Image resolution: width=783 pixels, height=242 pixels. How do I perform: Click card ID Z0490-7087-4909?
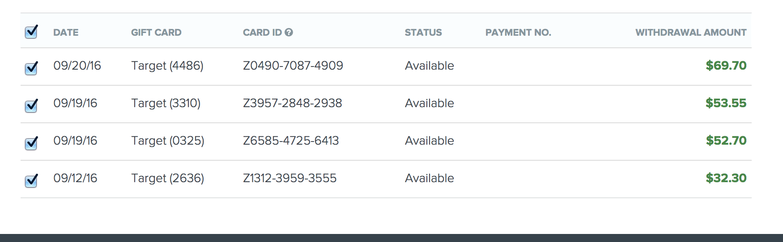[293, 66]
